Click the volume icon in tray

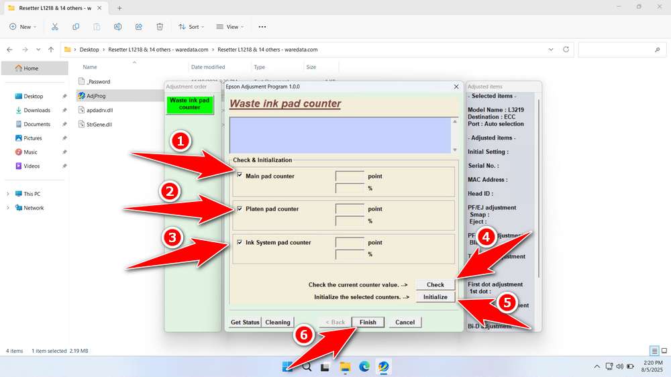click(x=619, y=366)
